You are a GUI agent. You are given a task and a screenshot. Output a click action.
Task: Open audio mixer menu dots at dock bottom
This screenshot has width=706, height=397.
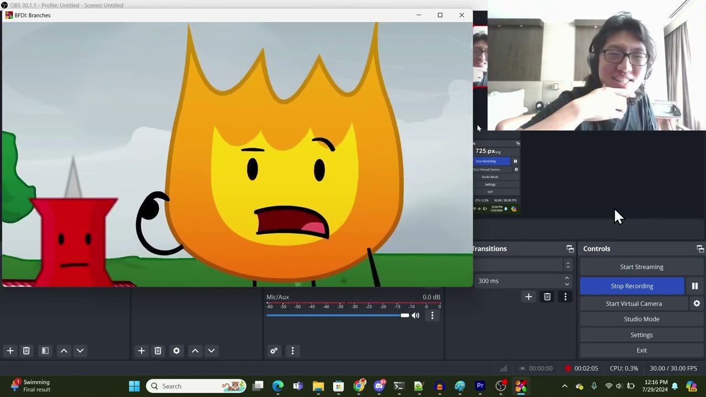292,351
